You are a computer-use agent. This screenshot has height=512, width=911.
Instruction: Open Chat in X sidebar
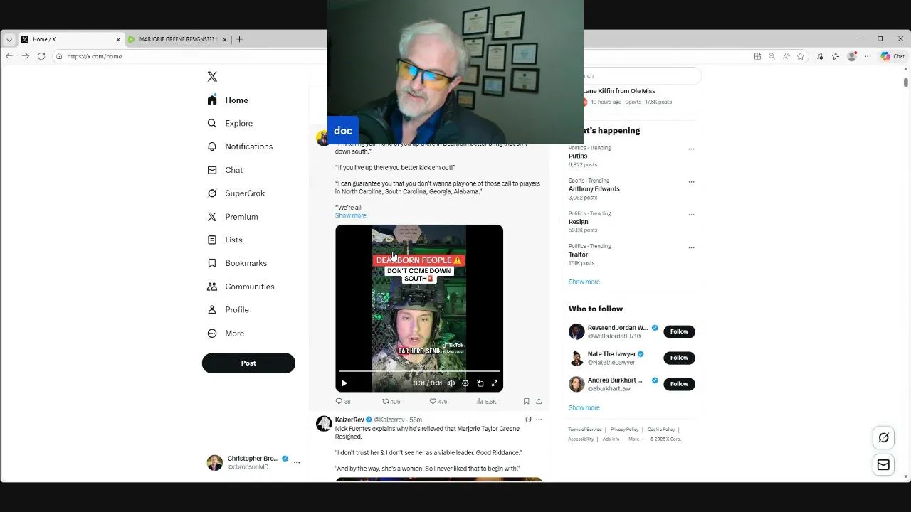225,170
